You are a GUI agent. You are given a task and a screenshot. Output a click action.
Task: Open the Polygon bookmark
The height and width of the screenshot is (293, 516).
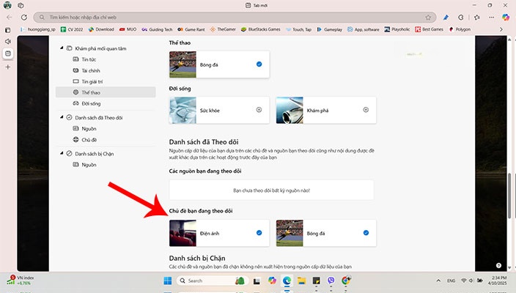pyautogui.click(x=460, y=29)
